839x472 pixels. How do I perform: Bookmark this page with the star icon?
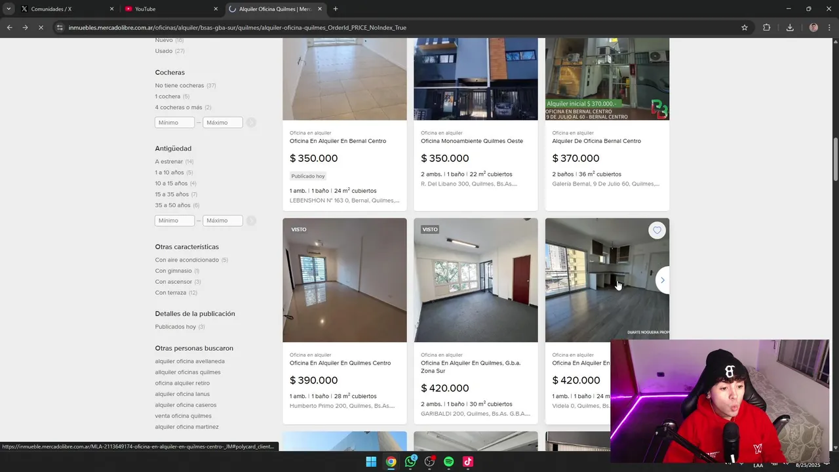745,28
